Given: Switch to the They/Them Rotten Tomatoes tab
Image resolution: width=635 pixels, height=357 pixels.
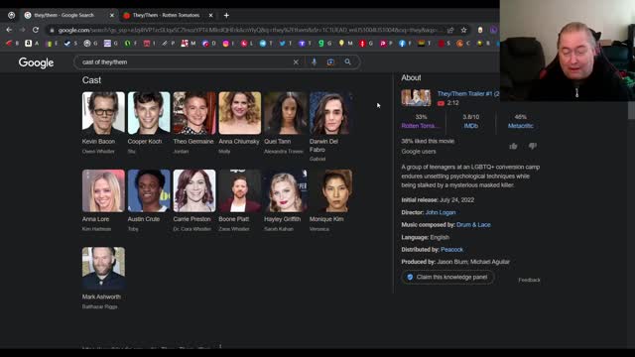Looking at the screenshot, I should tap(167, 16).
